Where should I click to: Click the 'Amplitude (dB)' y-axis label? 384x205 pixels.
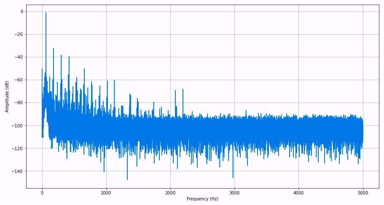tap(7, 97)
